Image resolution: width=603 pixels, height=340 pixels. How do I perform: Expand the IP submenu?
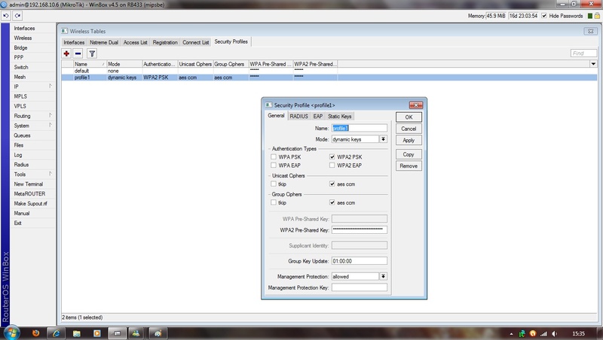pyautogui.click(x=51, y=87)
